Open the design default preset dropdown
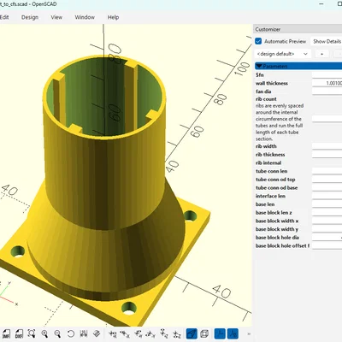 pyautogui.click(x=282, y=54)
